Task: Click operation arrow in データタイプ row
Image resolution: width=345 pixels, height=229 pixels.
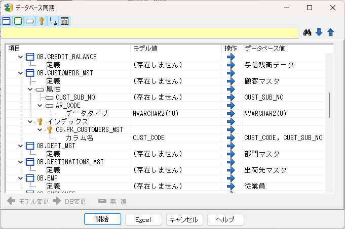Action: click(x=231, y=114)
